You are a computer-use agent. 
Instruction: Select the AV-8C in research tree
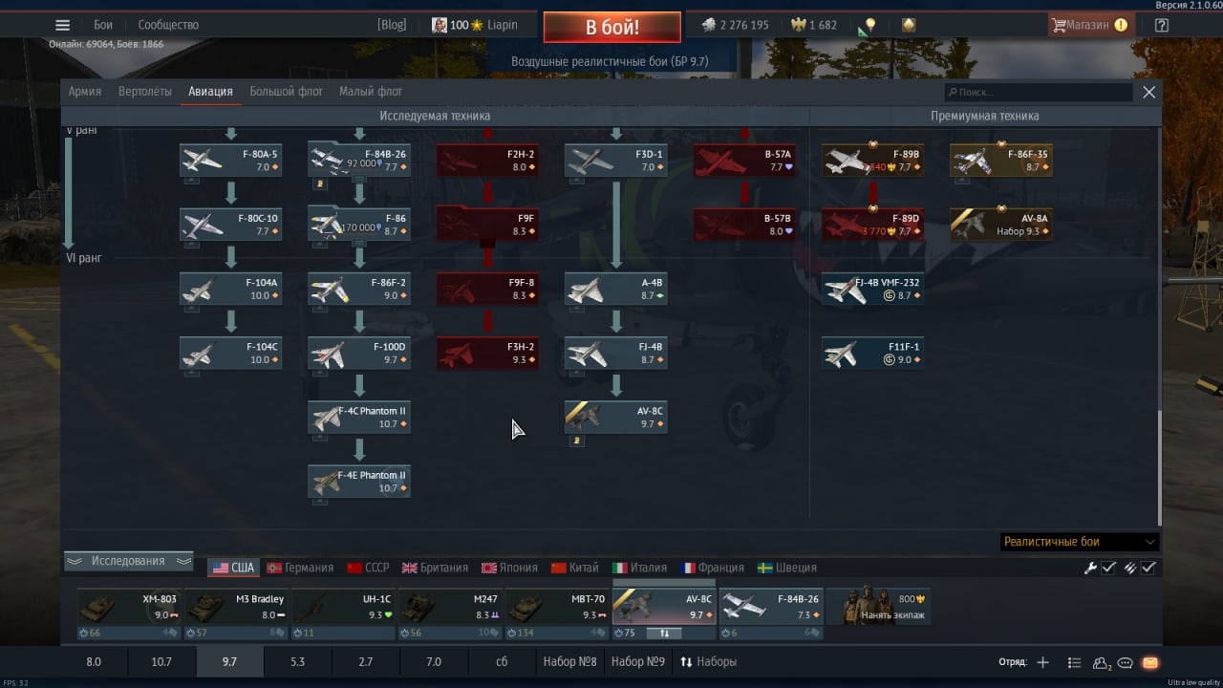(616, 417)
